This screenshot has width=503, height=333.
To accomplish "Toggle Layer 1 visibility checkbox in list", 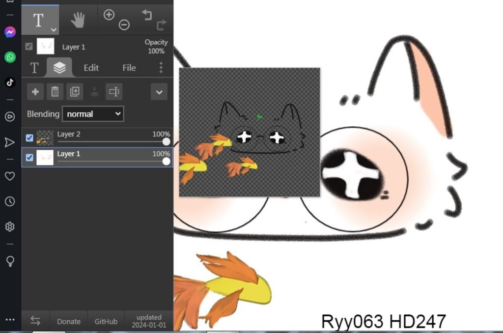I will pos(29,158).
